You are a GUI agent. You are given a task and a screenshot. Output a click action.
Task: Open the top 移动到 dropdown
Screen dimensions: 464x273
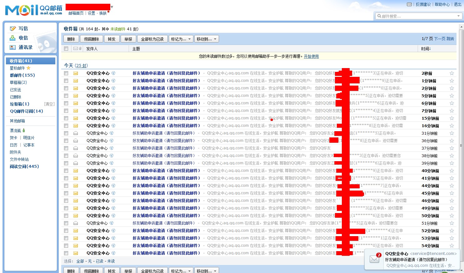pyautogui.click(x=206, y=39)
